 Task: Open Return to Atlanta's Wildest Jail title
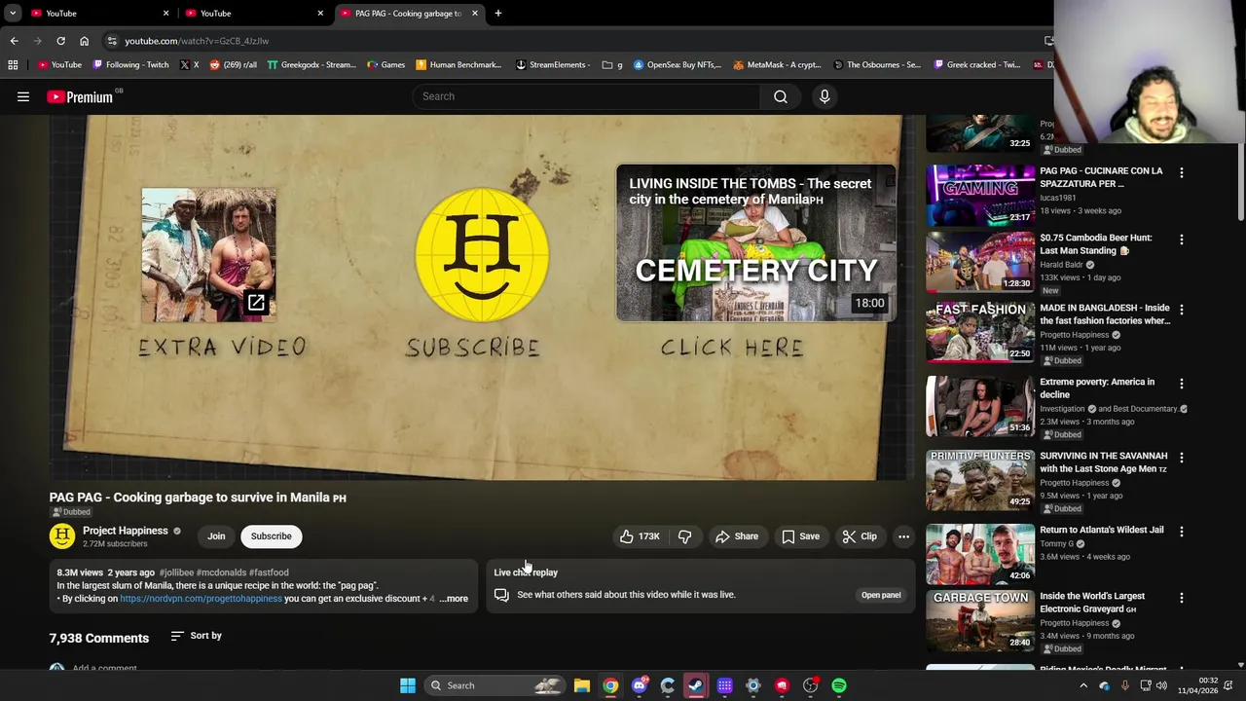[x=1102, y=530]
